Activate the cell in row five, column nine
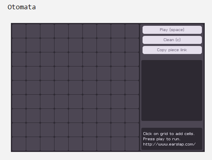The image size is (212, 160). pos(132,87)
